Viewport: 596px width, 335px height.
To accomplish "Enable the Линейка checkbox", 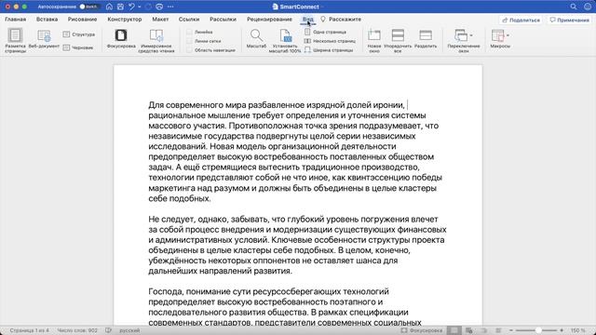I will tap(189, 33).
